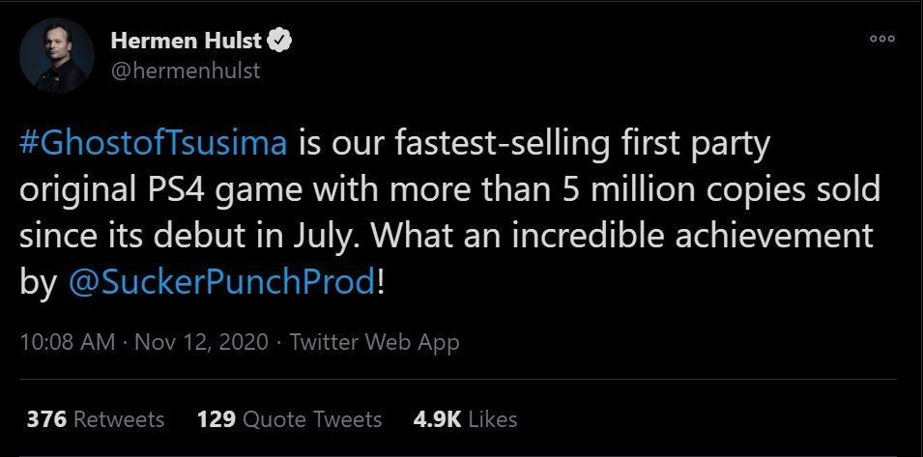923x457 pixels.
Task: Select the Nov 12, 2020 date
Action: click(x=201, y=342)
